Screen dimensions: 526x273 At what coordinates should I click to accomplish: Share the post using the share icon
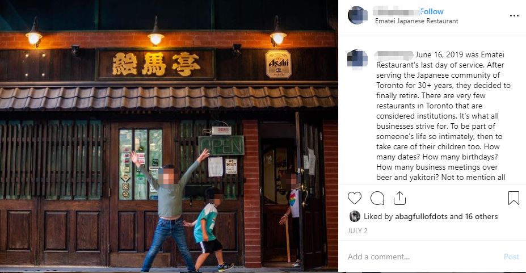pyautogui.click(x=399, y=198)
